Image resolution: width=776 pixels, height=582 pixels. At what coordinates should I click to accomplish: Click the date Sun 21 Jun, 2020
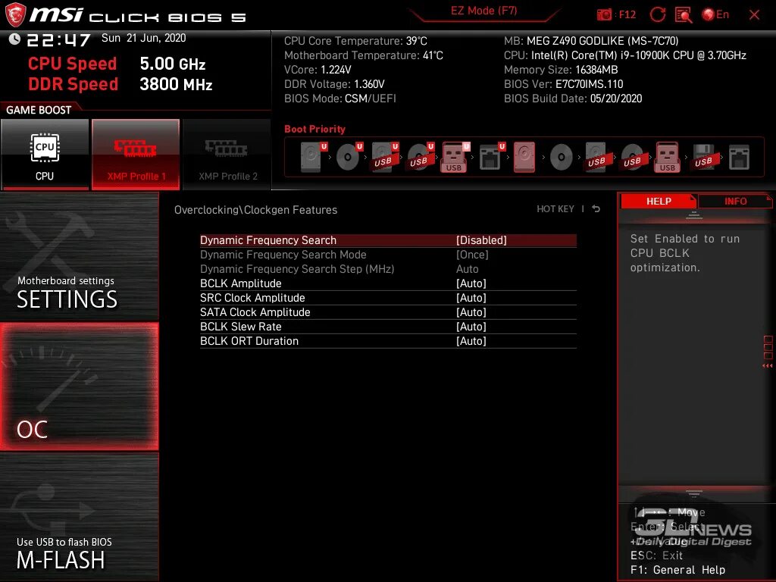(143, 38)
